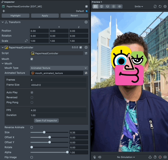The height and width of the screenshot is (160, 168).
Task: Click the circular reset preview icon
Action: 160,6
